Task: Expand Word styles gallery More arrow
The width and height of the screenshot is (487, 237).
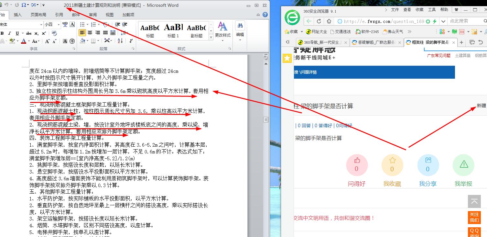Action: click(211, 38)
